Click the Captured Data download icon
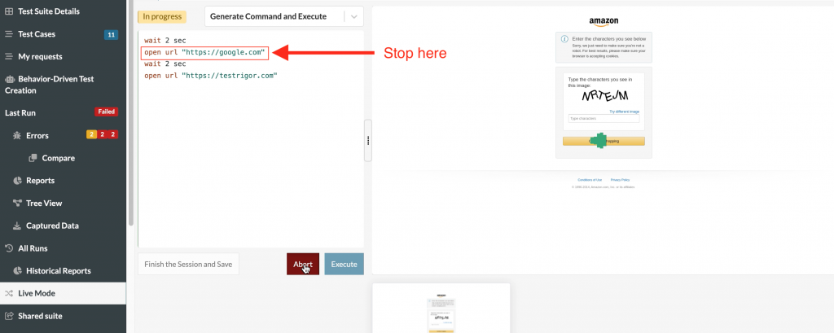The image size is (834, 333). 17,226
